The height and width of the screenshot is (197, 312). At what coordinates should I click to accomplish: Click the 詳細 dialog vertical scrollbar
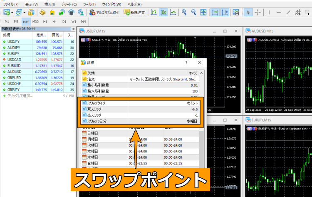coord(202,146)
